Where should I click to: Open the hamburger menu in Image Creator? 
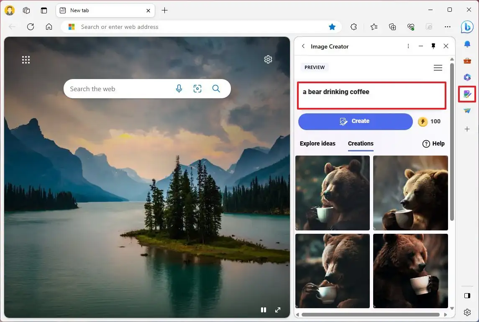click(x=438, y=67)
